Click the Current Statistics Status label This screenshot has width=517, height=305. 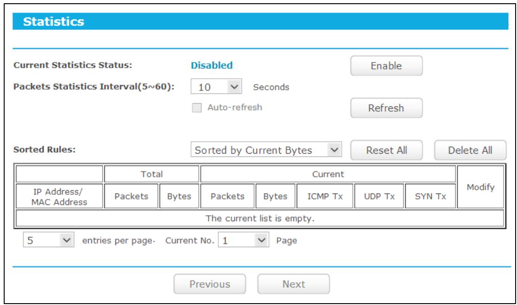pos(73,65)
